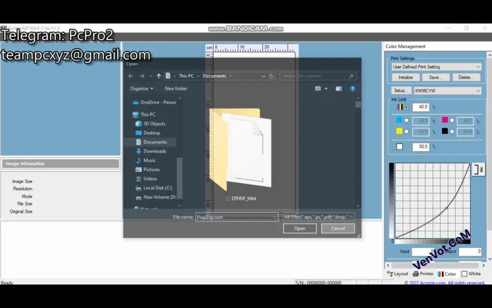Open Desktop in the navigation pane
The width and height of the screenshot is (492, 308).
tap(148, 133)
